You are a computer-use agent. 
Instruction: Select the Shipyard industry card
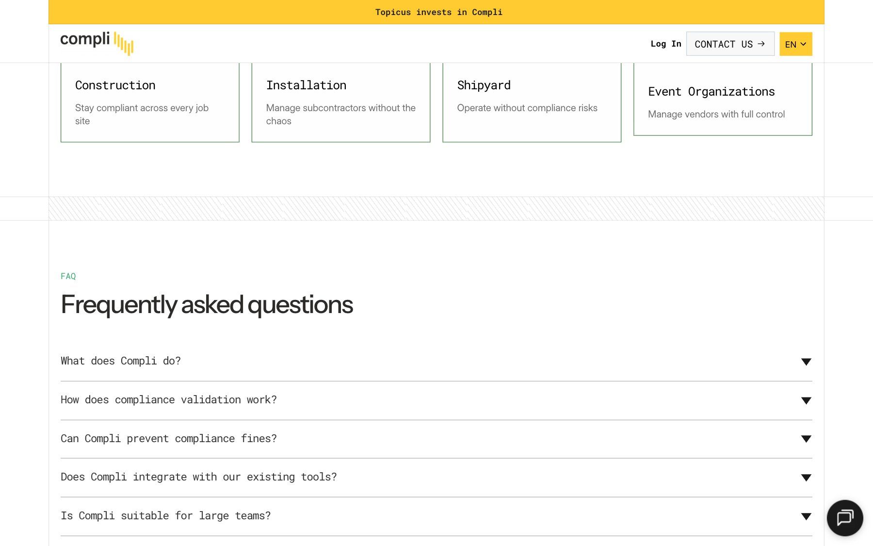[532, 102]
